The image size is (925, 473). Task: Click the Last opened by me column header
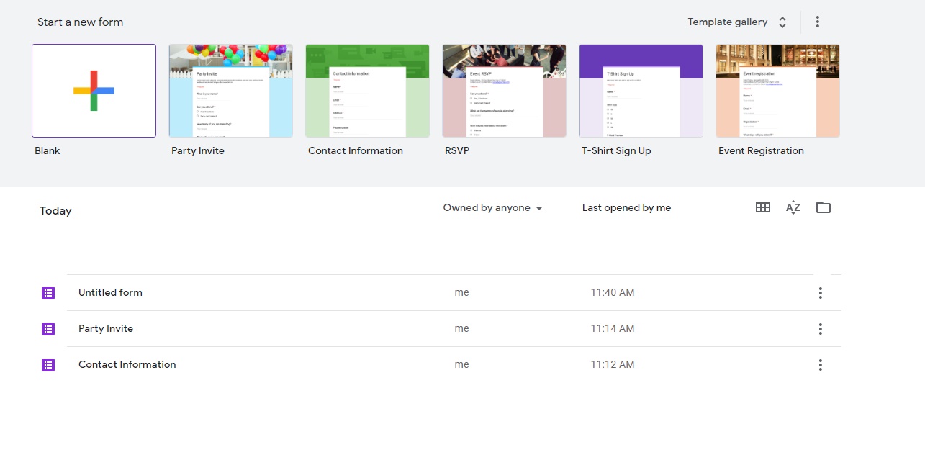[x=626, y=208]
